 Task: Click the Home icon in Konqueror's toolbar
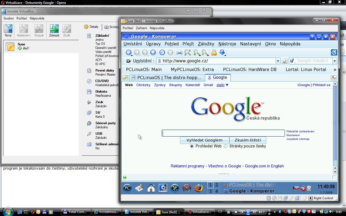153,52
